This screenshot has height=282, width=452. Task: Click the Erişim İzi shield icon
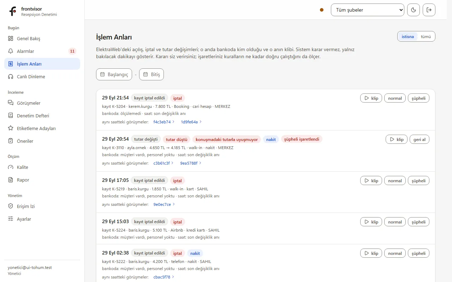[11, 206]
